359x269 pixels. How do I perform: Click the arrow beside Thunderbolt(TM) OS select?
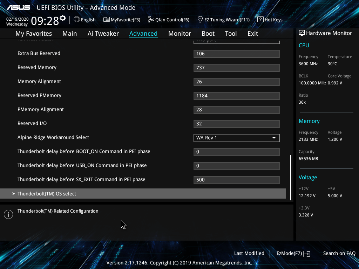pyautogui.click(x=14, y=194)
